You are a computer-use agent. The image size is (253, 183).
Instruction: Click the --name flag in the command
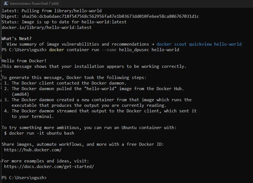point(109,50)
